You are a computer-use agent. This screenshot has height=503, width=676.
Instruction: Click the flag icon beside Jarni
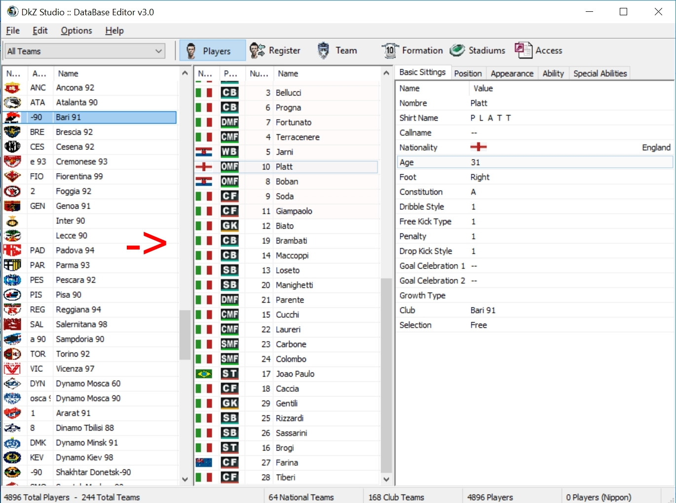click(x=204, y=152)
